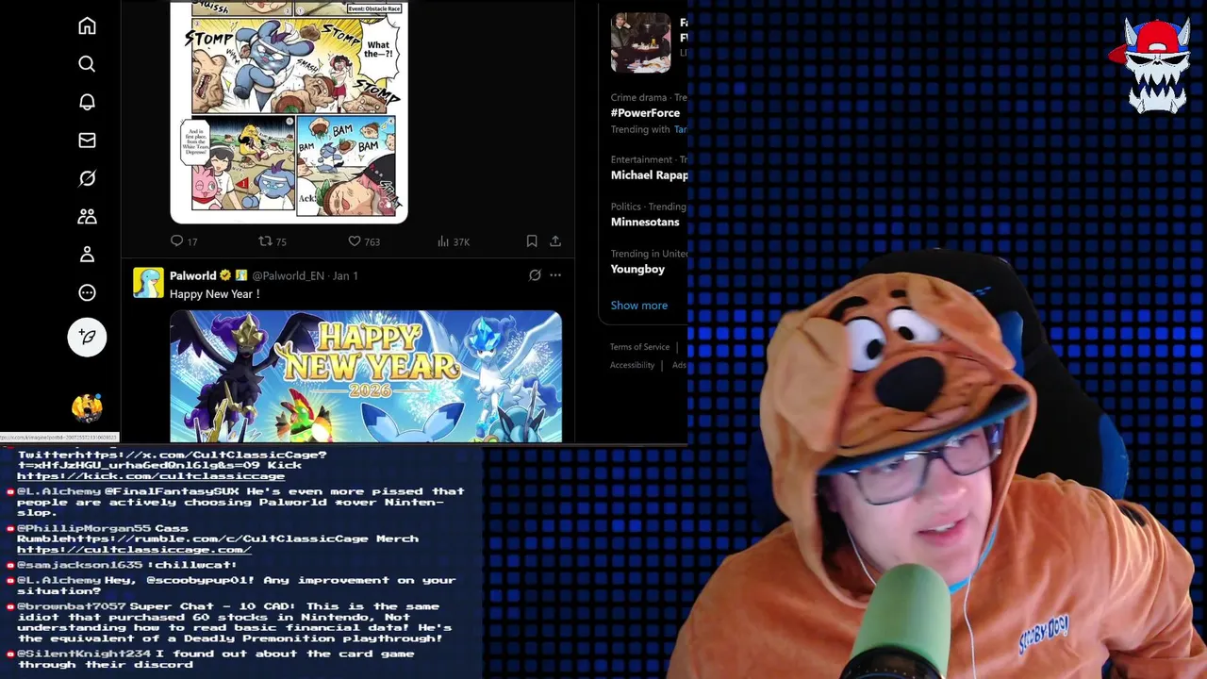Reply to the comic post with 17 comments
Viewport: 1207px width, 679px height.
pos(183,241)
